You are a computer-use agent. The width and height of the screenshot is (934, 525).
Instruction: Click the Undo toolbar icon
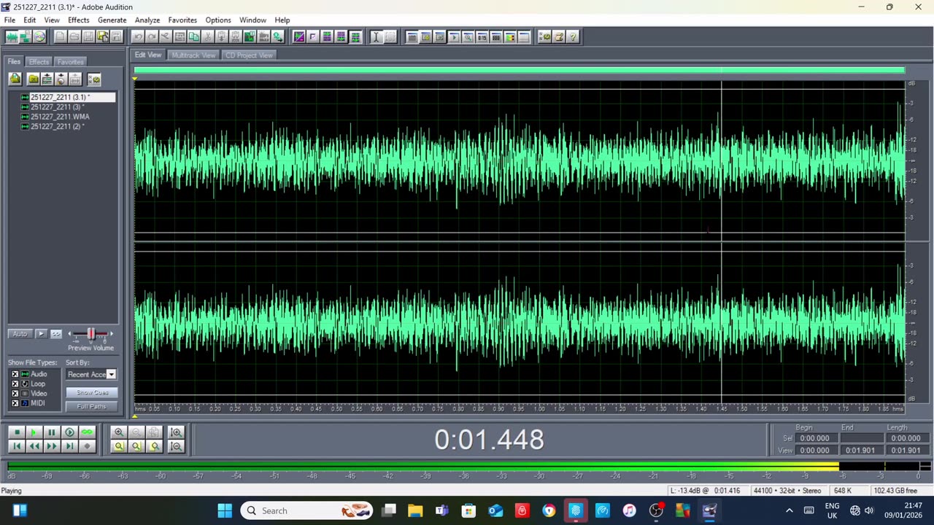138,36
